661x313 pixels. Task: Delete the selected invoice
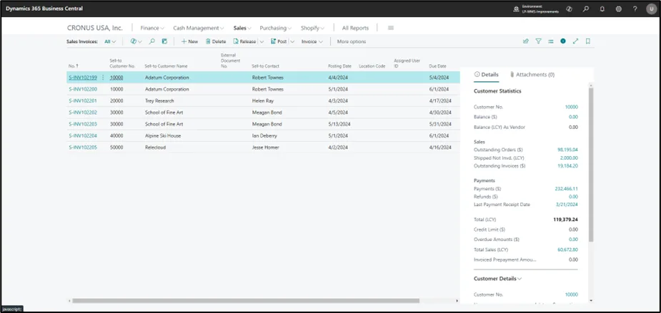coord(216,41)
